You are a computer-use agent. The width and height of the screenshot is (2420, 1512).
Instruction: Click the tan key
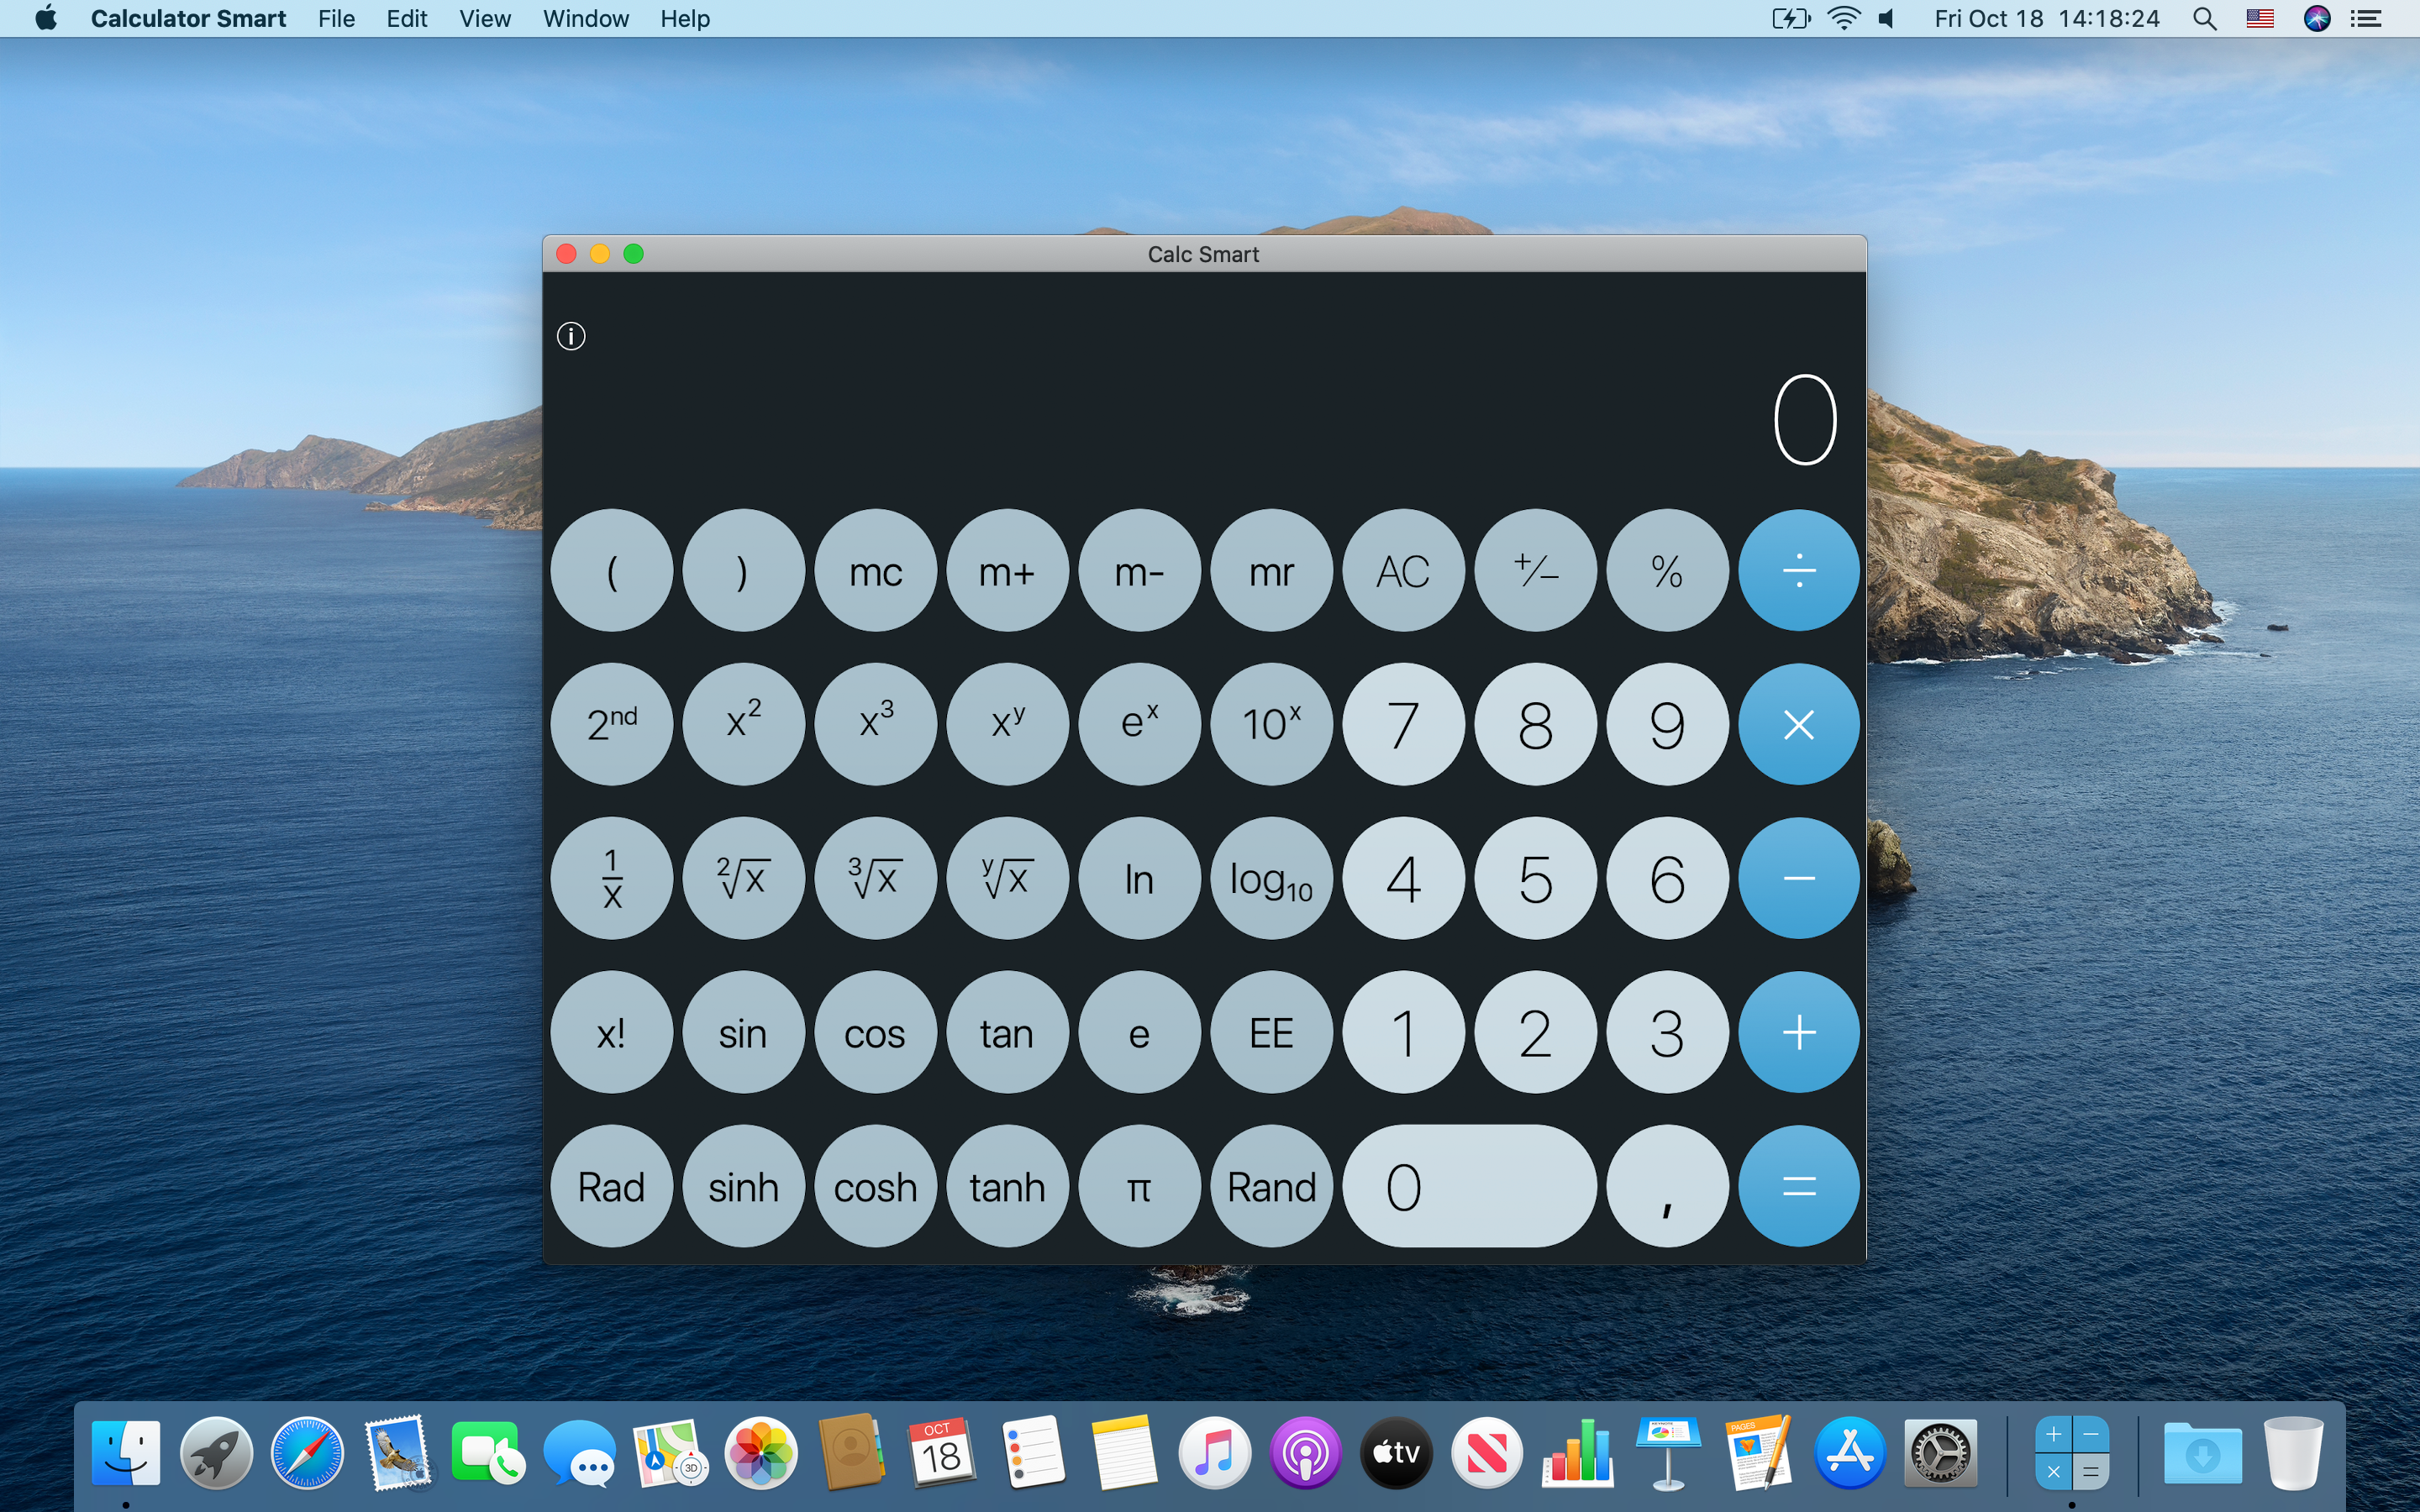coord(1007,1033)
